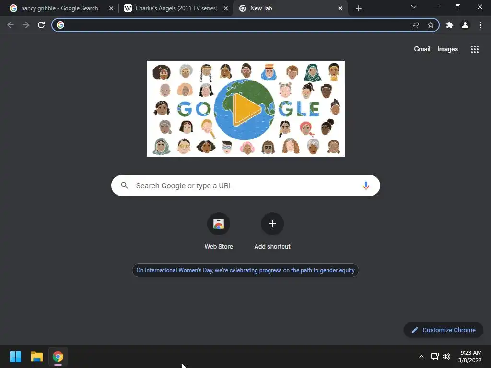491x368 pixels.
Task: Play the Google Doodle video
Action: [246, 109]
